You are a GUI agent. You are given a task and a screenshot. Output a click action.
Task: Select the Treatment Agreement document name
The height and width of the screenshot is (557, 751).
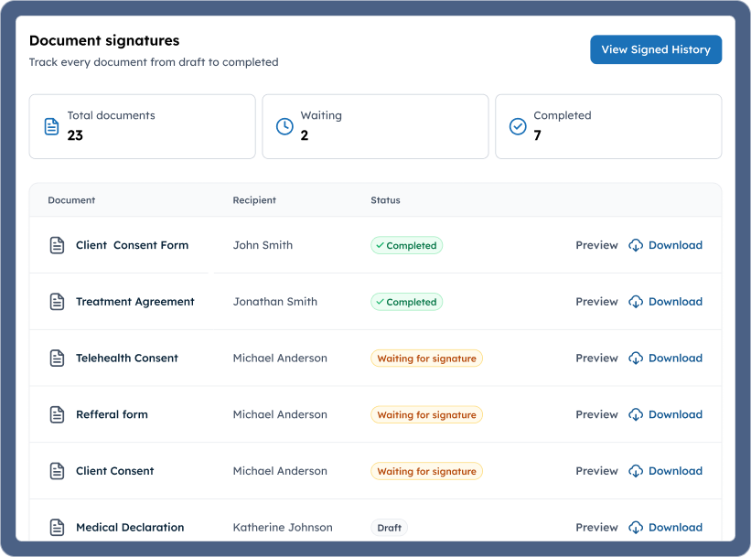pyautogui.click(x=135, y=302)
